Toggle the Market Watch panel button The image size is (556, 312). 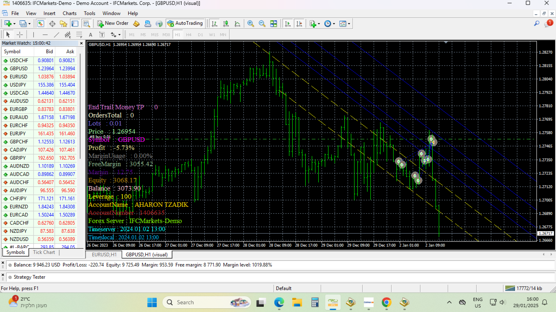click(40, 24)
